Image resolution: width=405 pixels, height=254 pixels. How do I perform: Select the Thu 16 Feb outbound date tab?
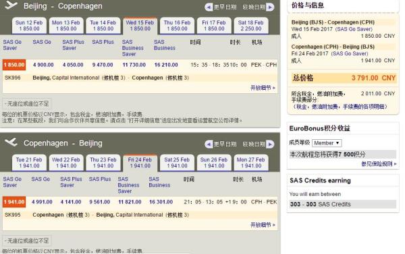177,26
